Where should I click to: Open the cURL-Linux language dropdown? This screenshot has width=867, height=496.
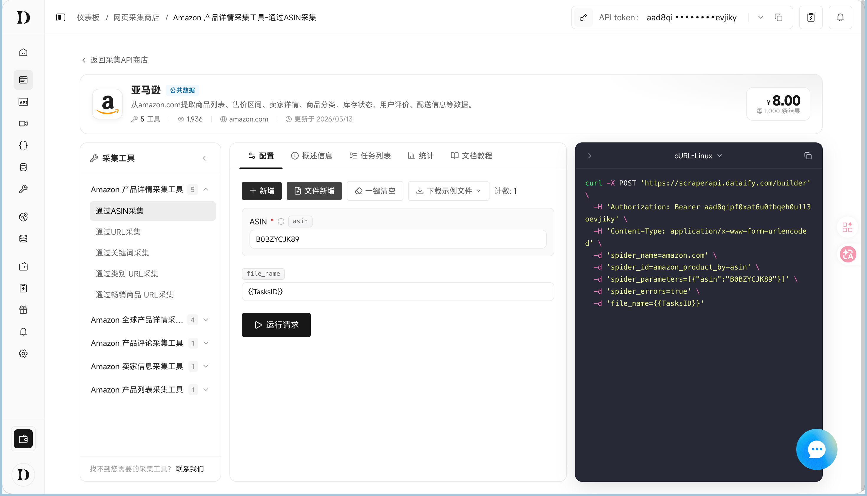pos(698,156)
